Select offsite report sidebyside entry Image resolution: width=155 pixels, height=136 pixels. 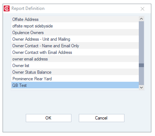coord(75,26)
